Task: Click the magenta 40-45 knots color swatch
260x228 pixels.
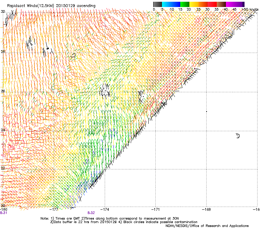Action: coord(230,4)
